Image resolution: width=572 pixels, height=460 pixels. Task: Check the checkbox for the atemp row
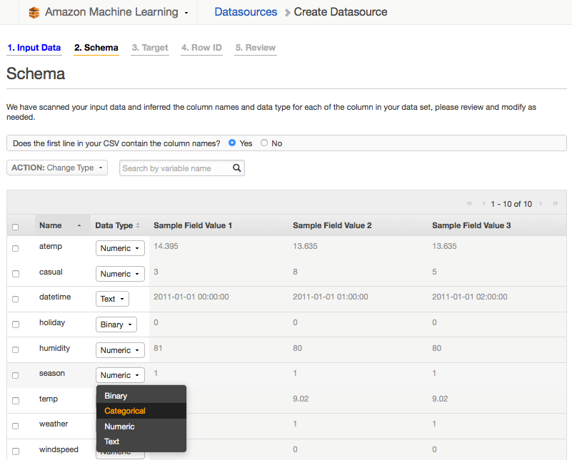pyautogui.click(x=16, y=248)
